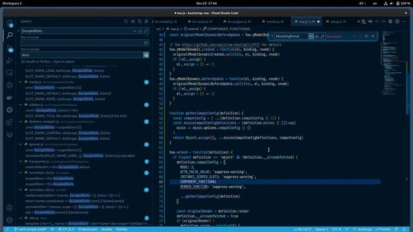Select the Search magnifier in activity bar
The image size is (413, 232).
[10, 35]
